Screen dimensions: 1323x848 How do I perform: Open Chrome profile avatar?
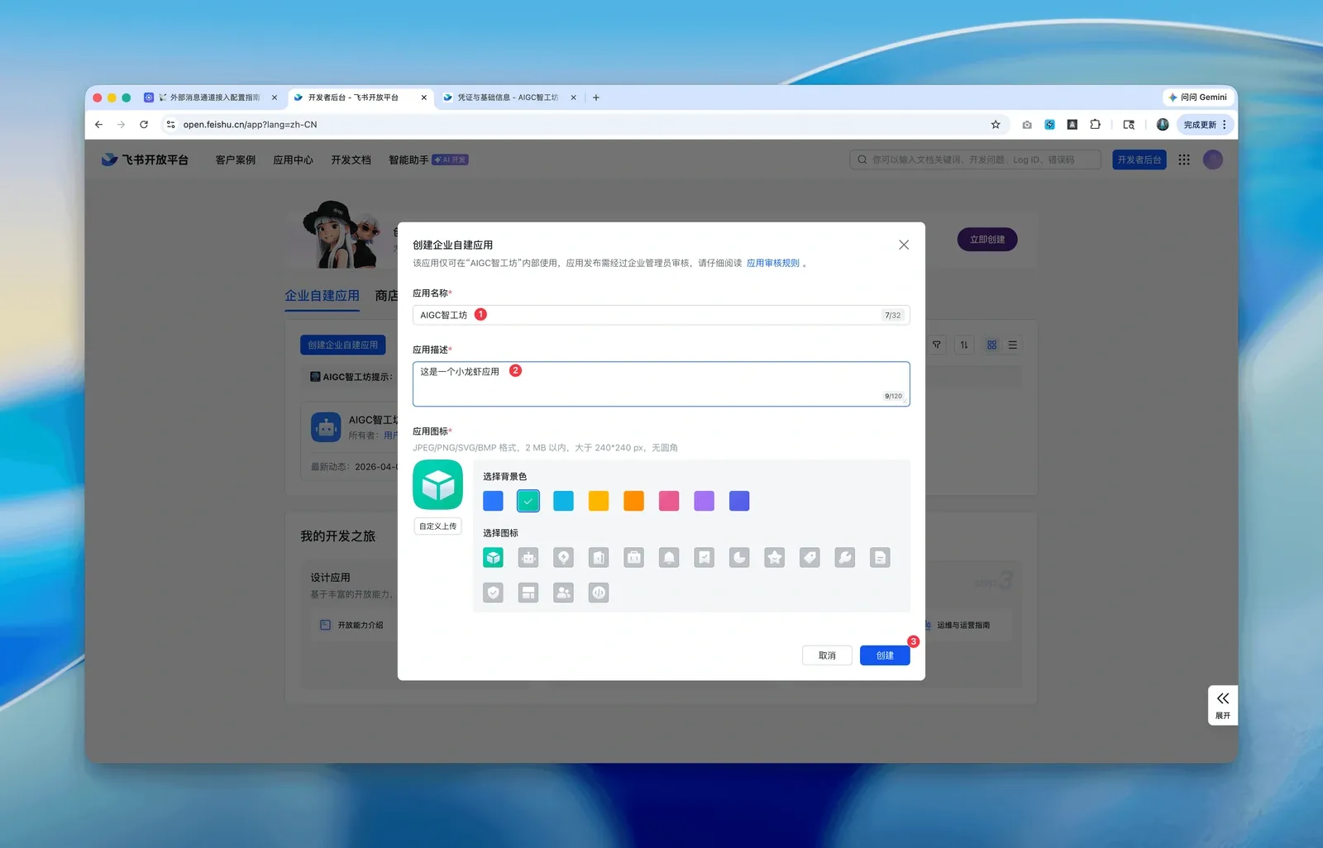pyautogui.click(x=1163, y=125)
